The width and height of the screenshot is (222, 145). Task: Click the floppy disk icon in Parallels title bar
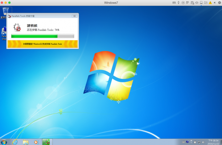192,3
